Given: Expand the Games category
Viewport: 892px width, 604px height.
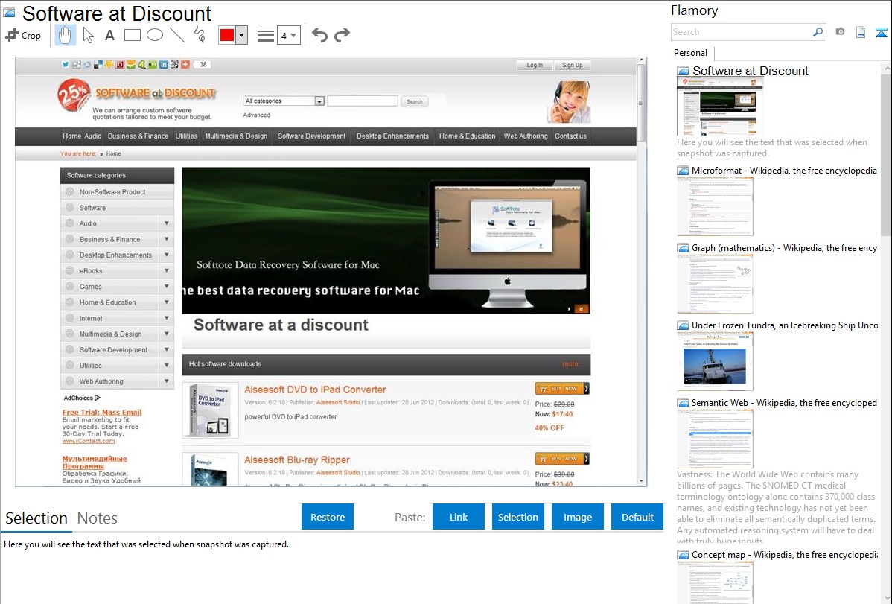Looking at the screenshot, I should 167,286.
